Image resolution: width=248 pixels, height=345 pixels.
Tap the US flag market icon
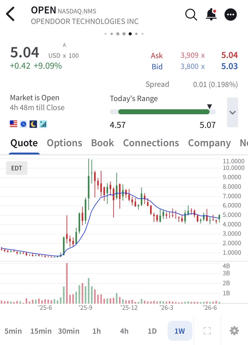coord(13,124)
